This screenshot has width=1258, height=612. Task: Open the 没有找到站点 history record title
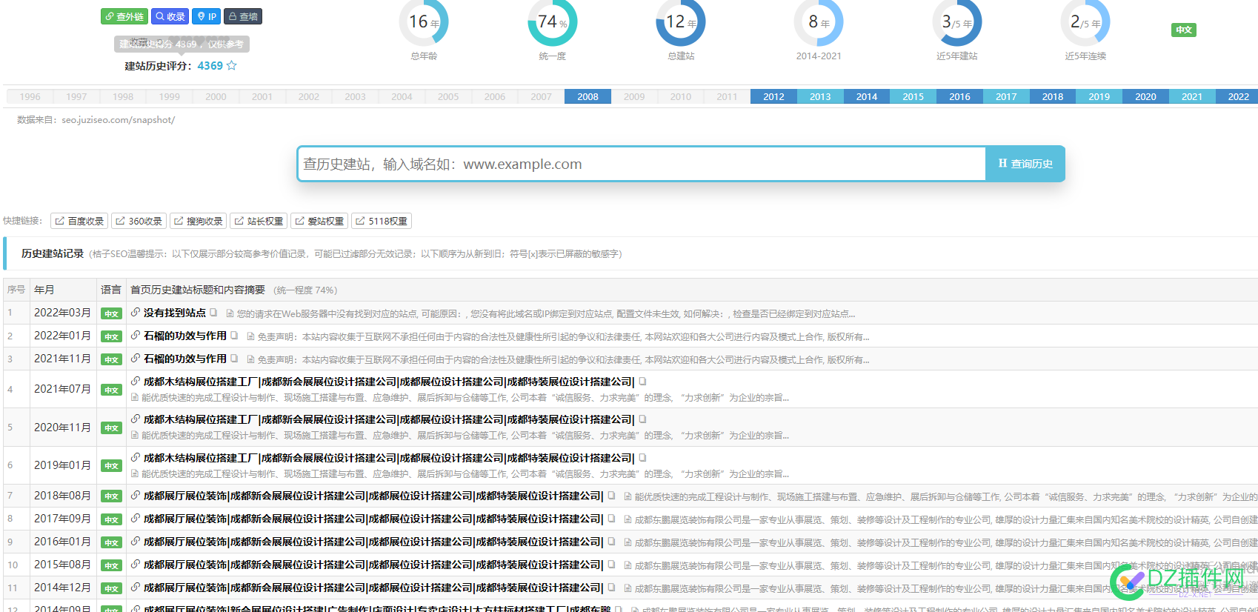[174, 313]
